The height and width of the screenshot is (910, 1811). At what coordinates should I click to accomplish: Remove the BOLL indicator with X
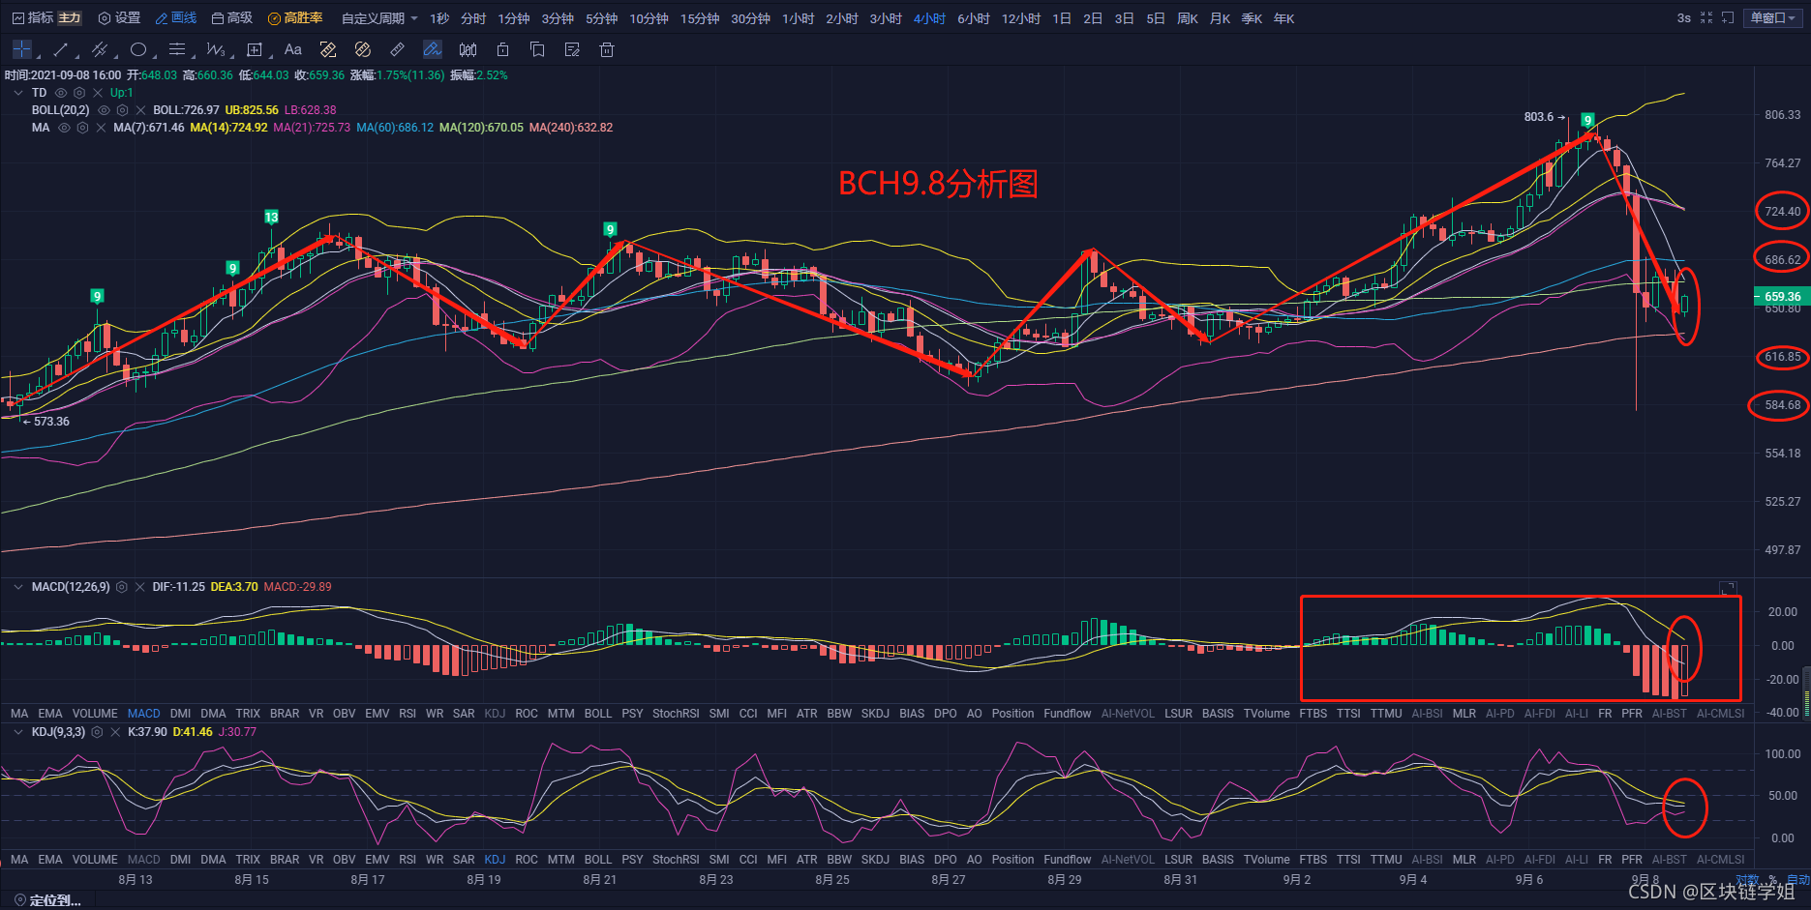140,110
